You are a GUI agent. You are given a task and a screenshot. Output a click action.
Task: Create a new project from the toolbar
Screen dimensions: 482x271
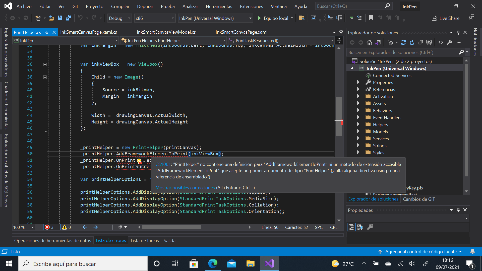pos(38,18)
